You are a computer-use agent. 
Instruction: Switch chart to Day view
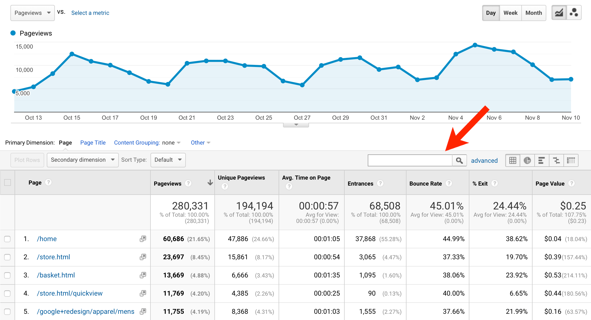tap(491, 13)
